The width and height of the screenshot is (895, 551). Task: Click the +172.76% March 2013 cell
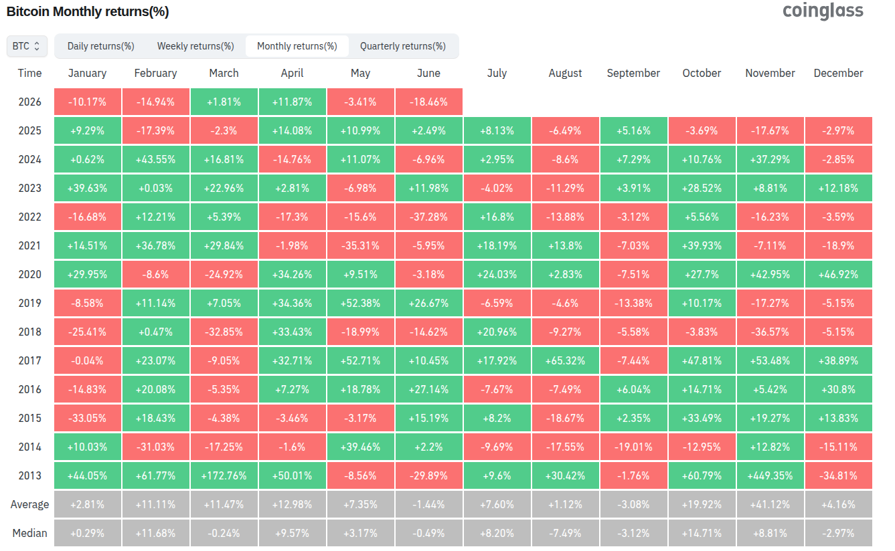click(x=224, y=475)
